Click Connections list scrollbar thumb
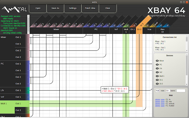189x118 pixels. pos(187,39)
